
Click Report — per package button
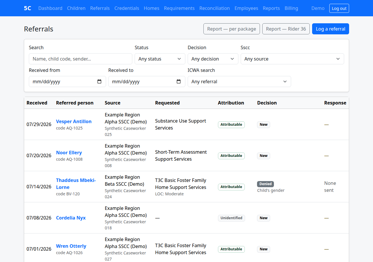232,29
